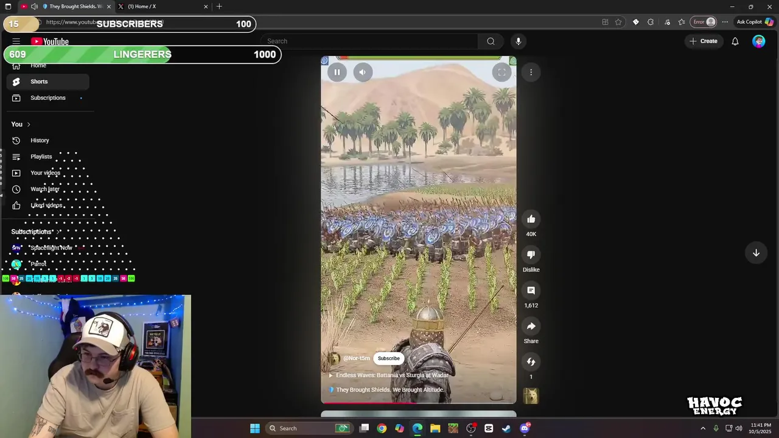Close the Home / X tab
This screenshot has width=779, height=438.
[206, 7]
